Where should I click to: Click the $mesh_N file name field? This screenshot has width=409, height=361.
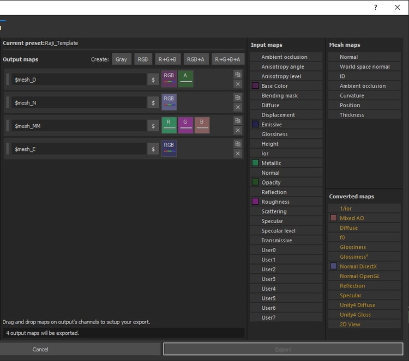tap(79, 102)
